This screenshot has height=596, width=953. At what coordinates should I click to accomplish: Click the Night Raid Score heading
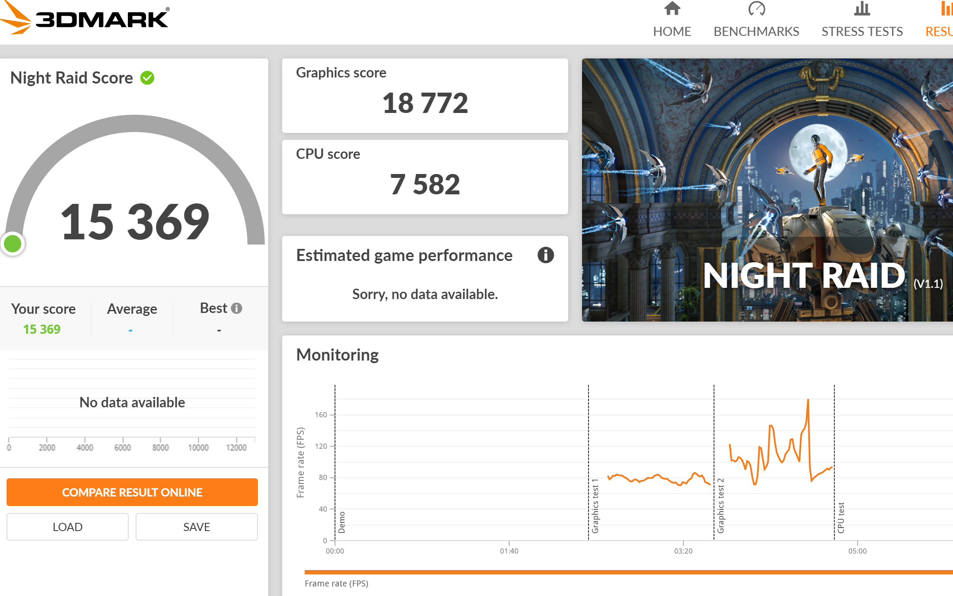(72, 78)
